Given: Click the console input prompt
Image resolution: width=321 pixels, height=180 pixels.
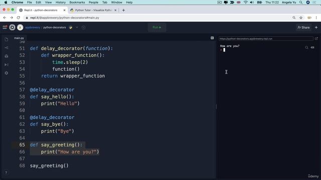Looking at the screenshot, I should coord(224,50).
